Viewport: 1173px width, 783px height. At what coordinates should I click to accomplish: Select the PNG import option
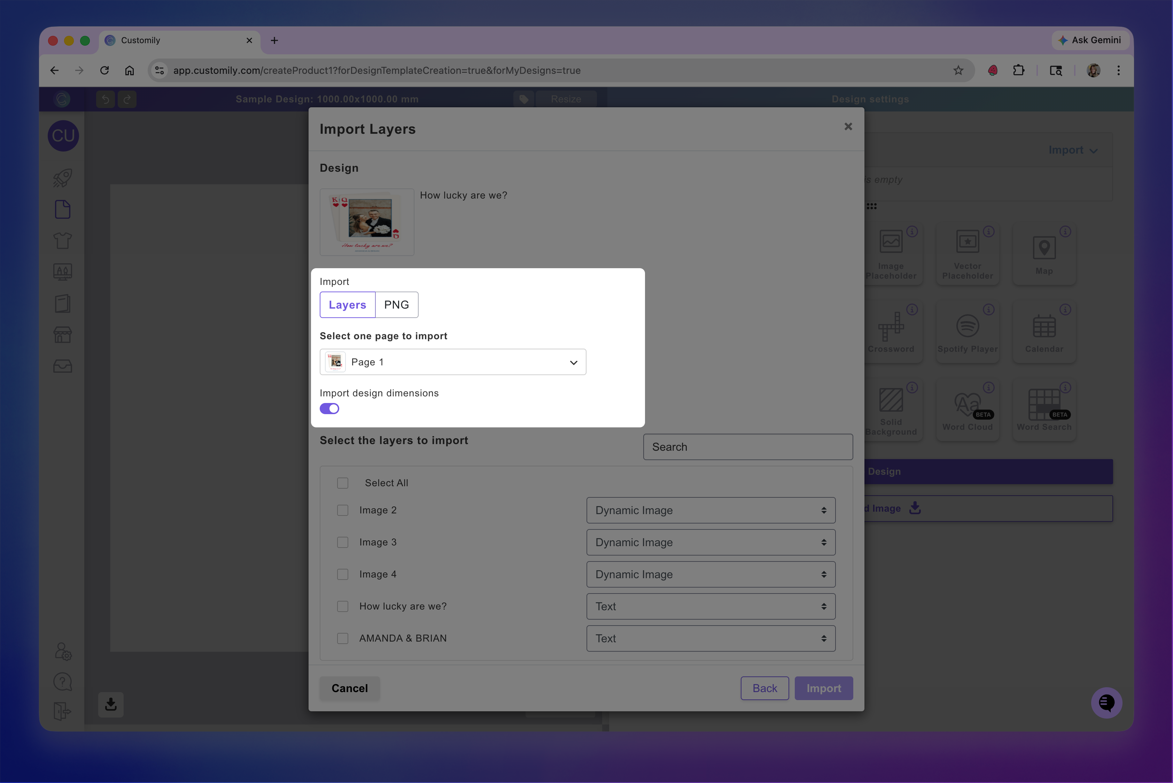coord(396,305)
